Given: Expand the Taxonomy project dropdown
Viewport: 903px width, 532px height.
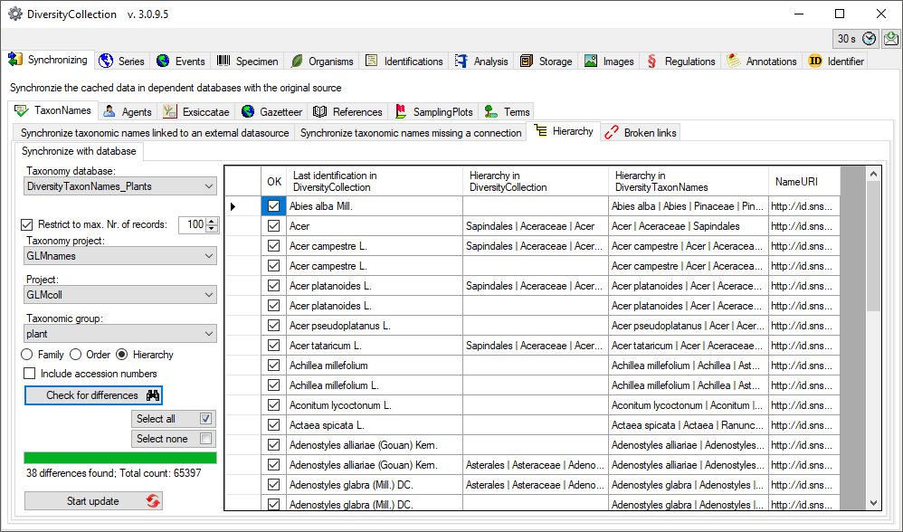Looking at the screenshot, I should coord(209,256).
